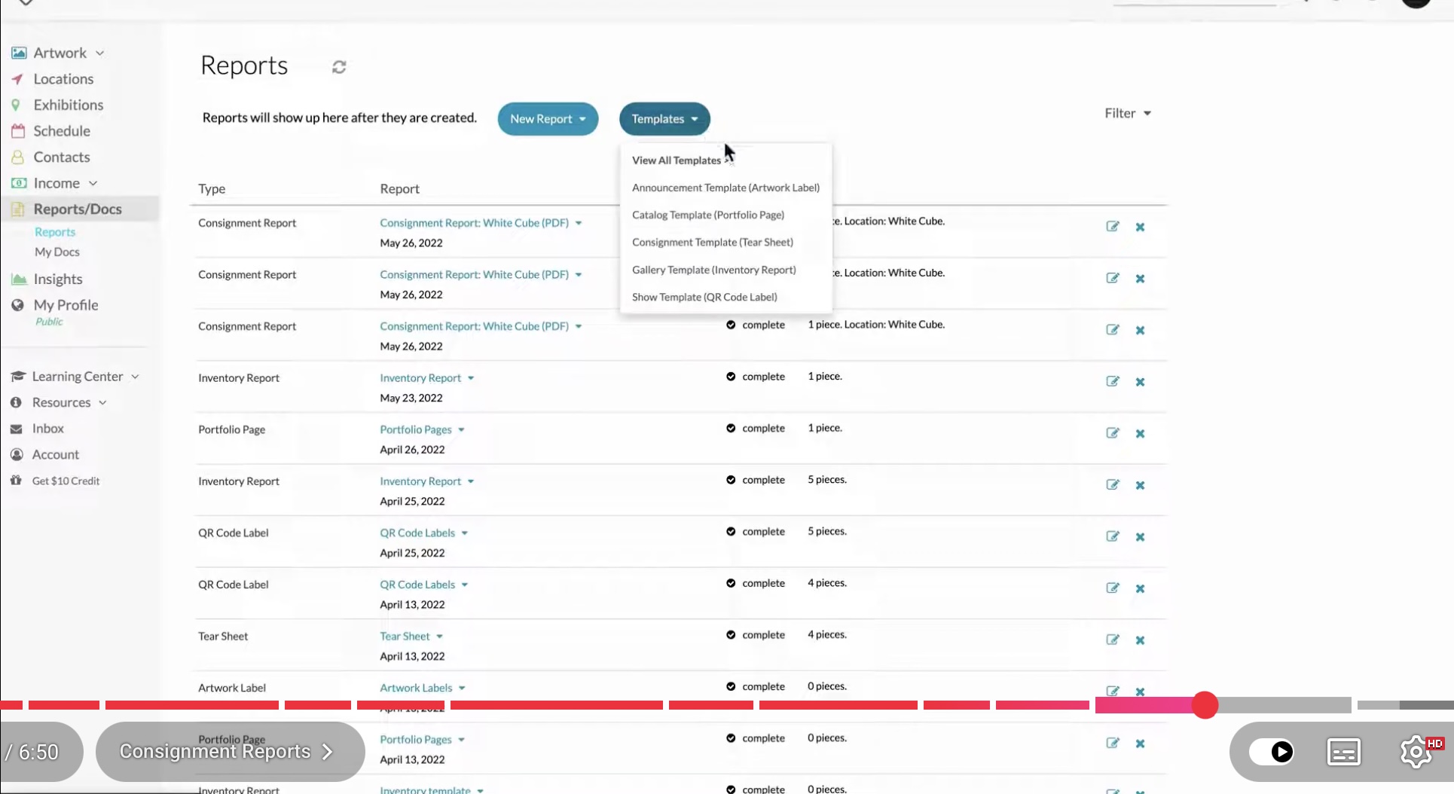Go to My Docs in sidebar

[57, 252]
